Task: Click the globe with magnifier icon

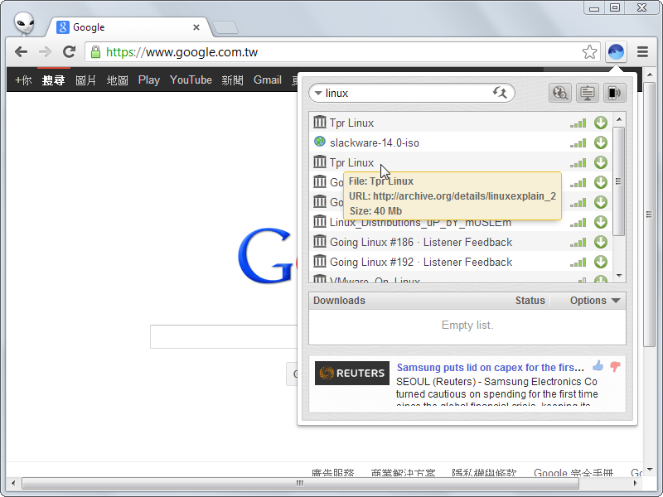Action: [560, 93]
